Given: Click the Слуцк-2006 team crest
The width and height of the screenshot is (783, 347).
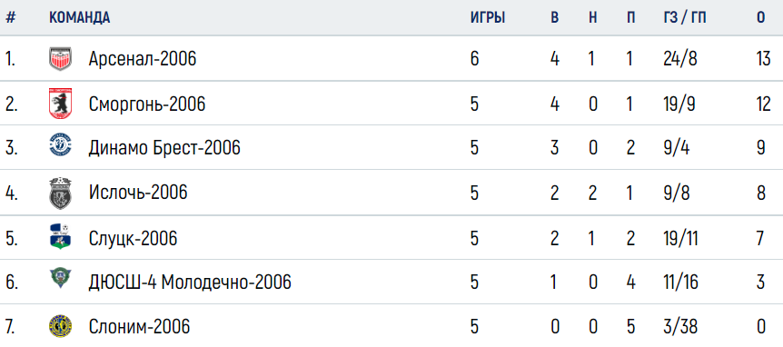Looking at the screenshot, I should click(x=61, y=237).
